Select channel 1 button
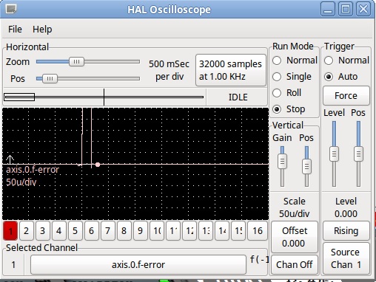Image resolution: width=376 pixels, height=282 pixels. point(10,231)
